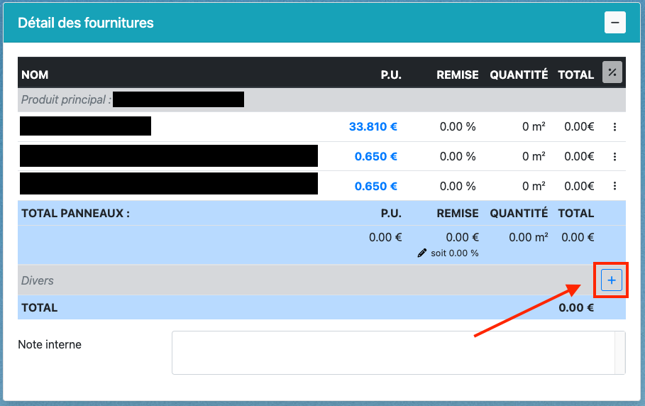Add a Divers item with the plus button
The image size is (645, 406).
point(611,281)
